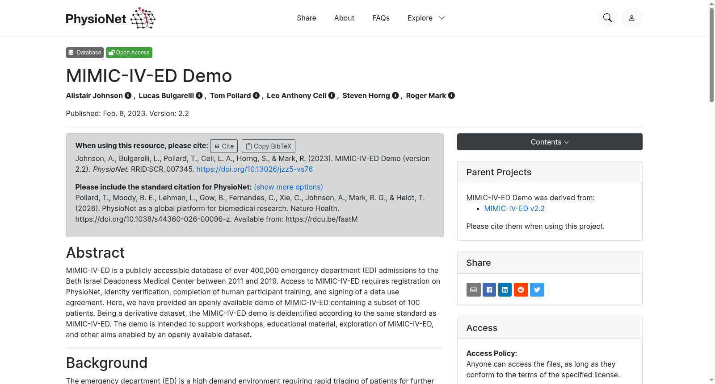Show info for Lucas Bulgarelli

tap(199, 95)
